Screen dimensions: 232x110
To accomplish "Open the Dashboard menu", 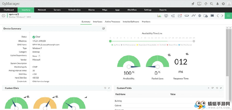I will click(9, 10).
